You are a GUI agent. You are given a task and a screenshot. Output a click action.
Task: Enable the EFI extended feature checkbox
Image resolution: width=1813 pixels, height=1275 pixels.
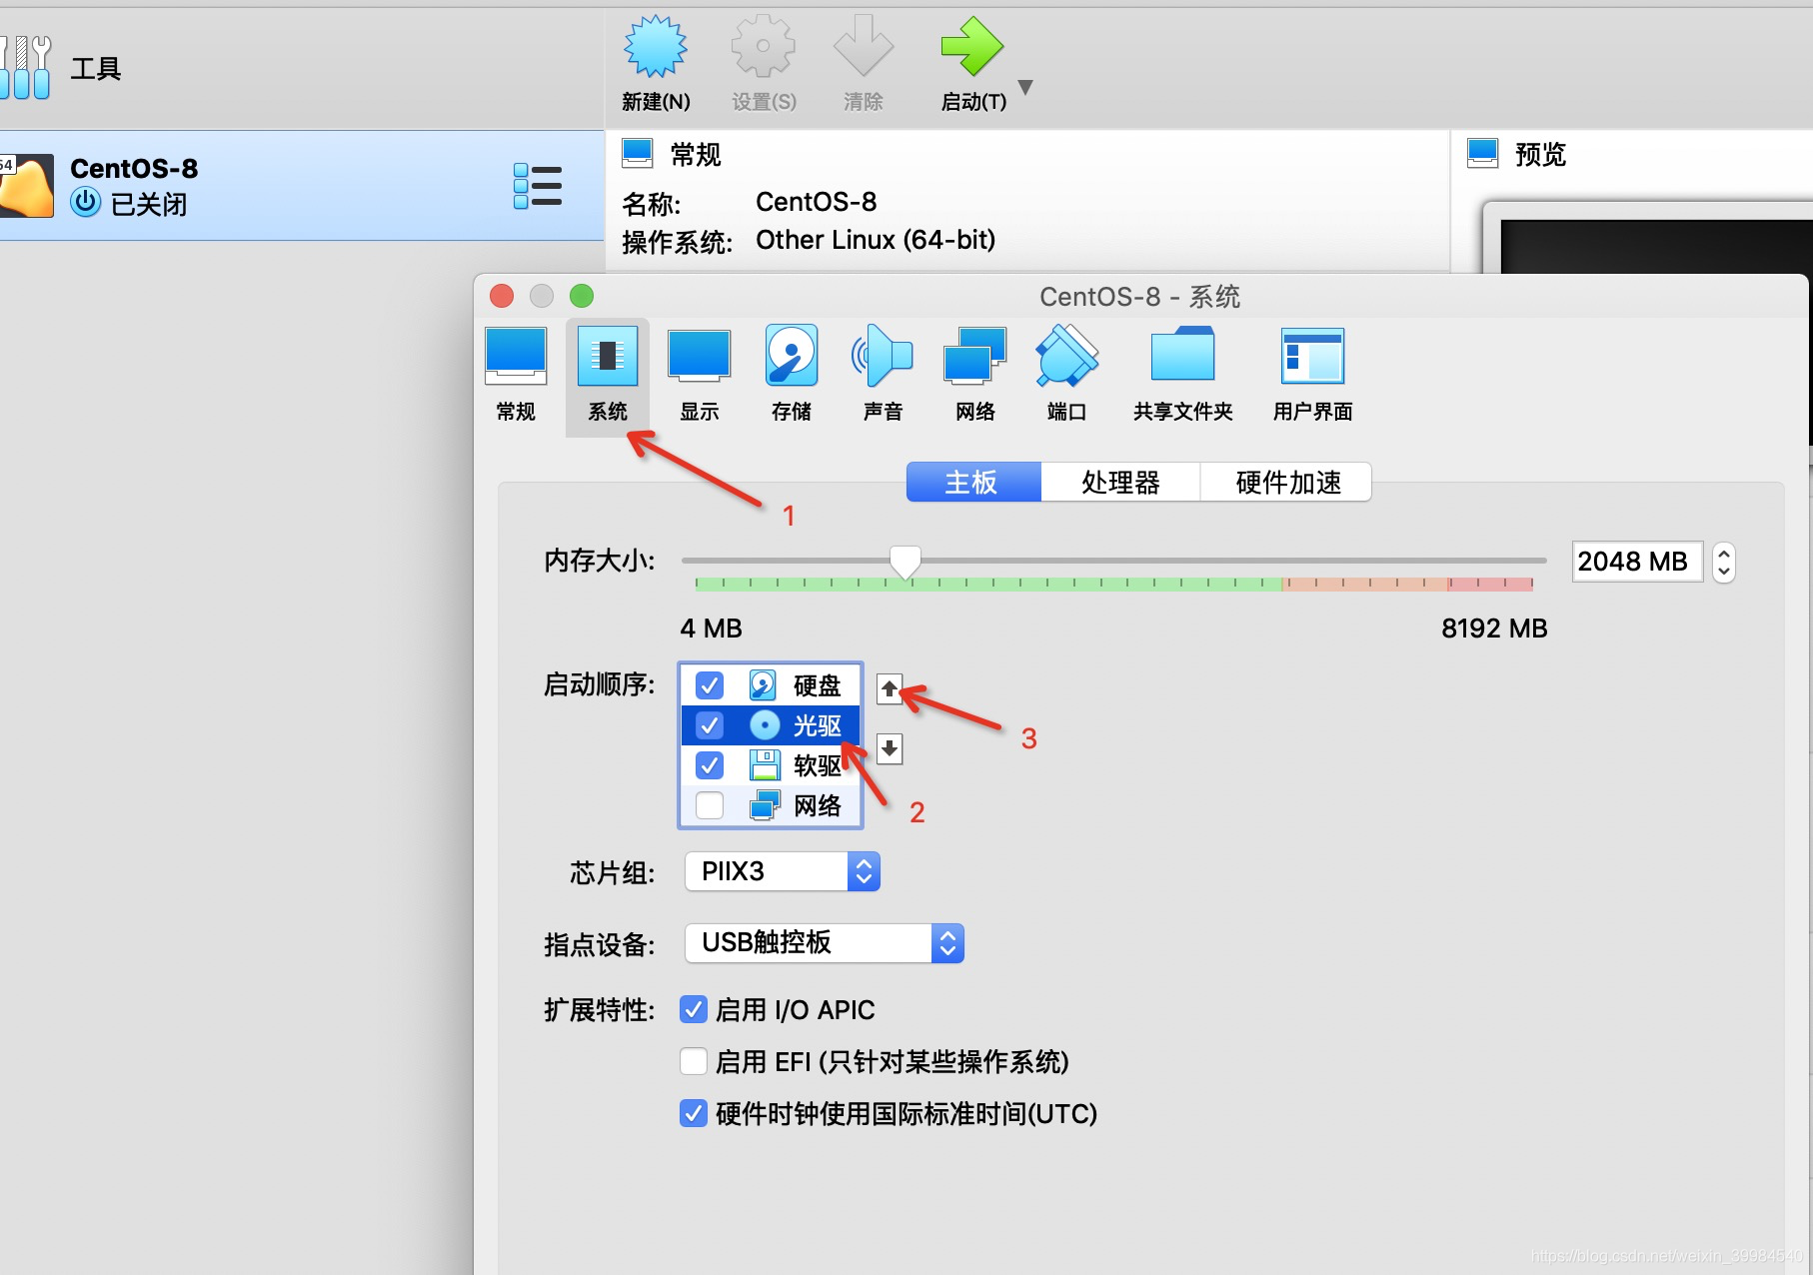tap(694, 1061)
